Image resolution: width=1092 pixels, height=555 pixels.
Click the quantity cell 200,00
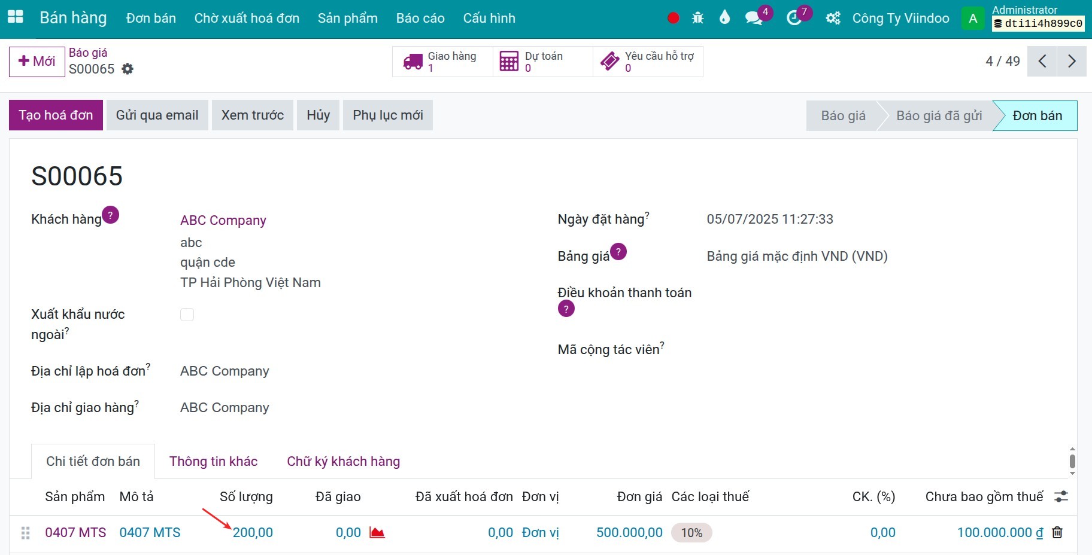[253, 532]
